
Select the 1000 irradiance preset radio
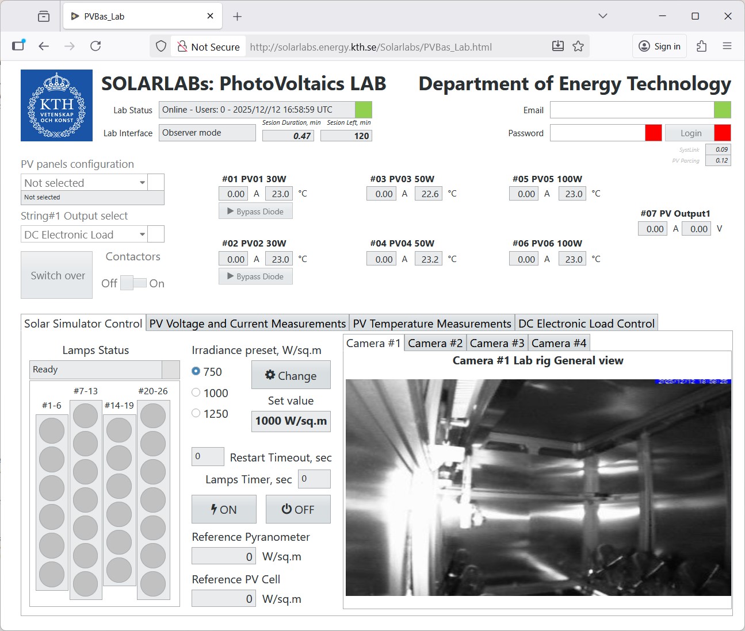coord(196,393)
